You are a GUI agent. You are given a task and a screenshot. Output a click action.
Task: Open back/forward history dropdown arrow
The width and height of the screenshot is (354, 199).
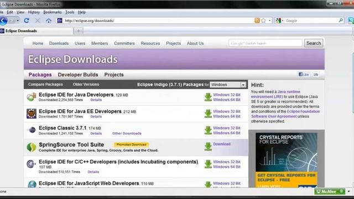point(18,20)
